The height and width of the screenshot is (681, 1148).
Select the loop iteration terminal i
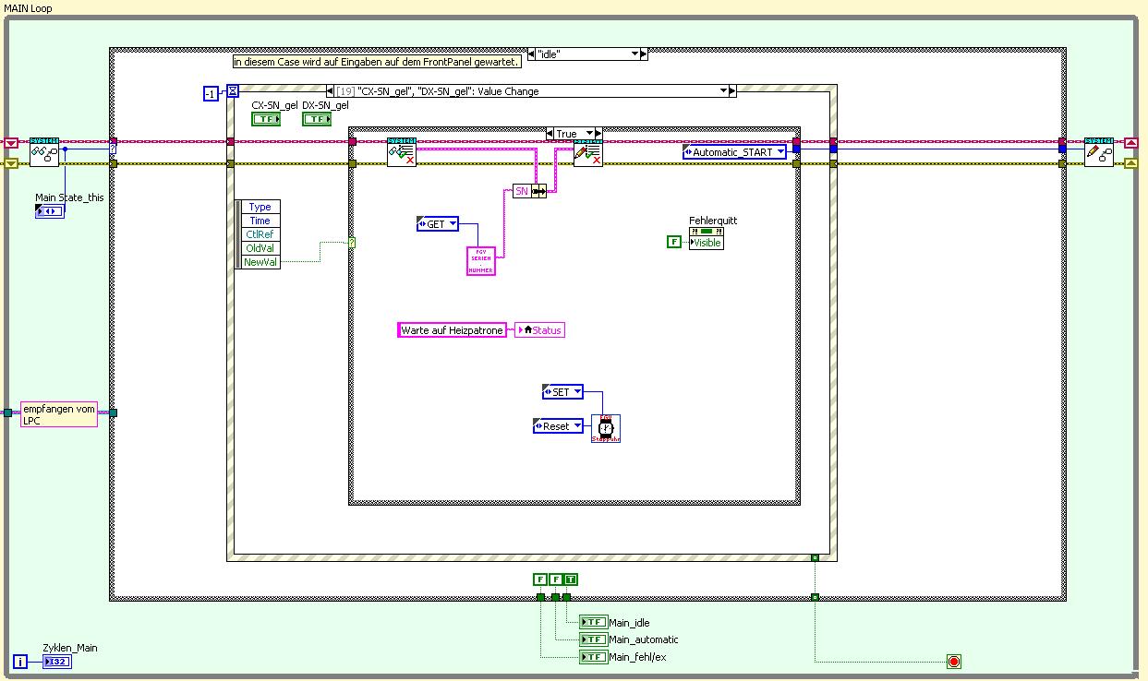[20, 661]
